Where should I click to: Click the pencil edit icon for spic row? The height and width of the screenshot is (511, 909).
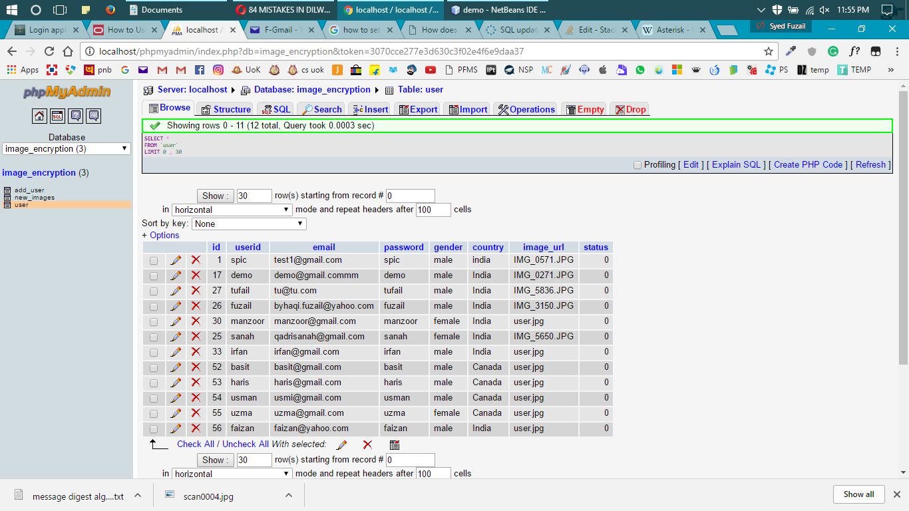point(176,260)
